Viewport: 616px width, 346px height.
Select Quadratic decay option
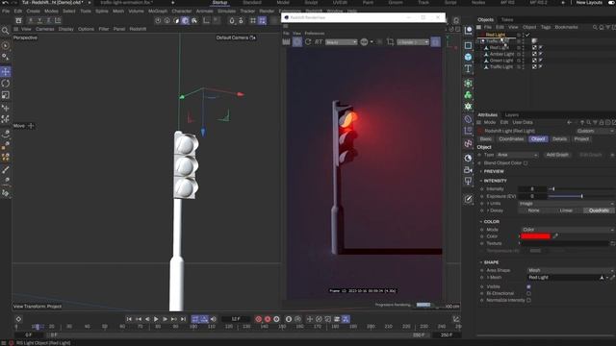click(599, 210)
